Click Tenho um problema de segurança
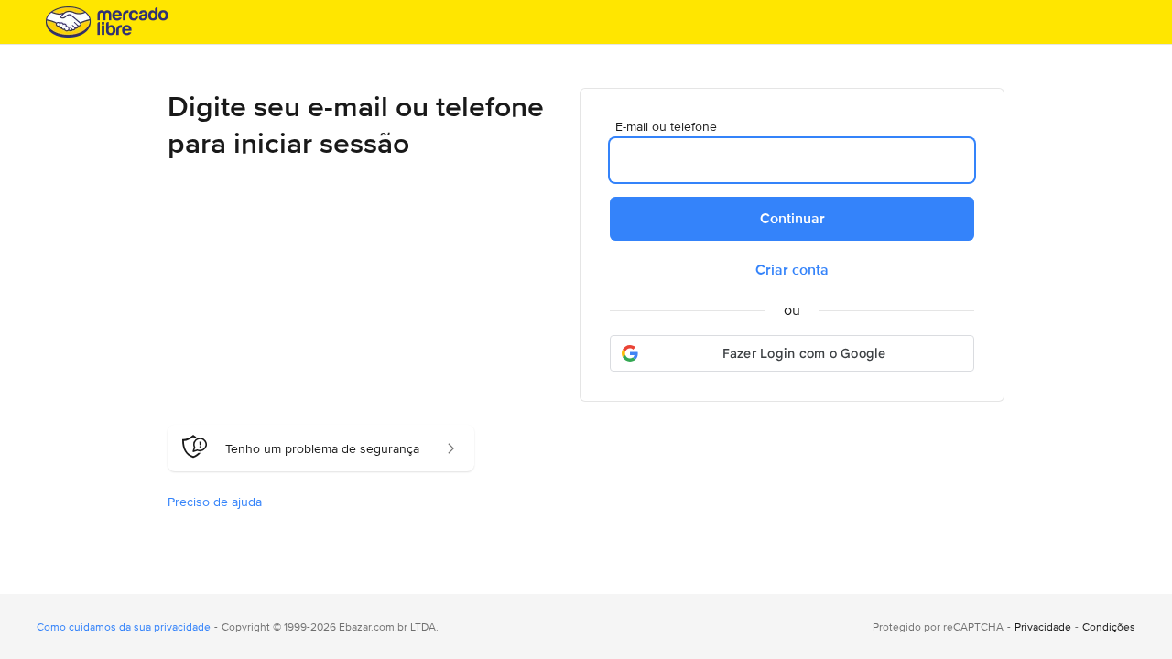The height and width of the screenshot is (659, 1172). (322, 448)
